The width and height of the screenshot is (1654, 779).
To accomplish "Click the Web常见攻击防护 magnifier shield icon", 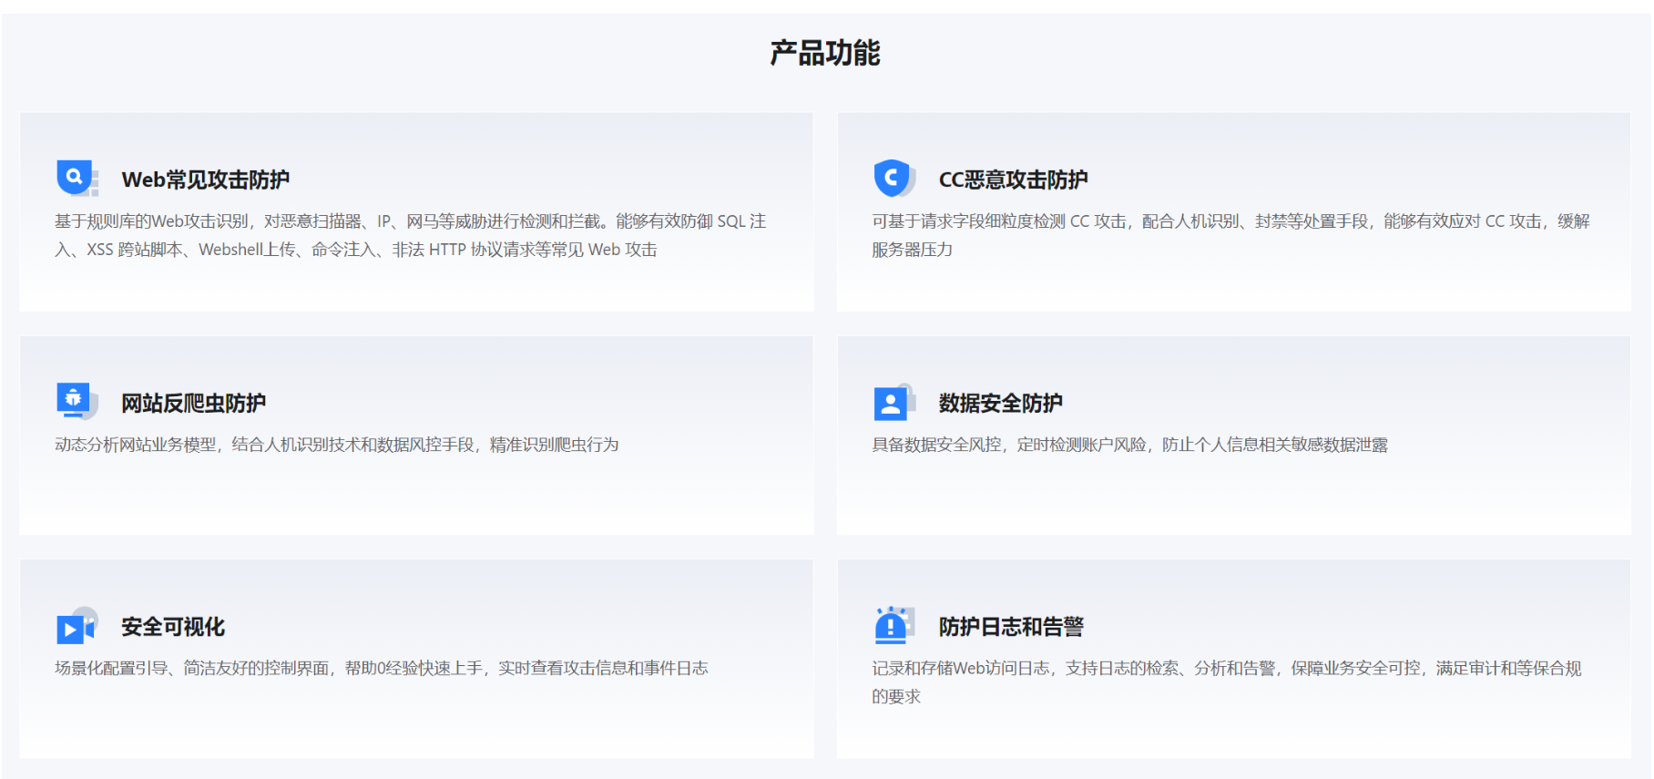I will (77, 178).
